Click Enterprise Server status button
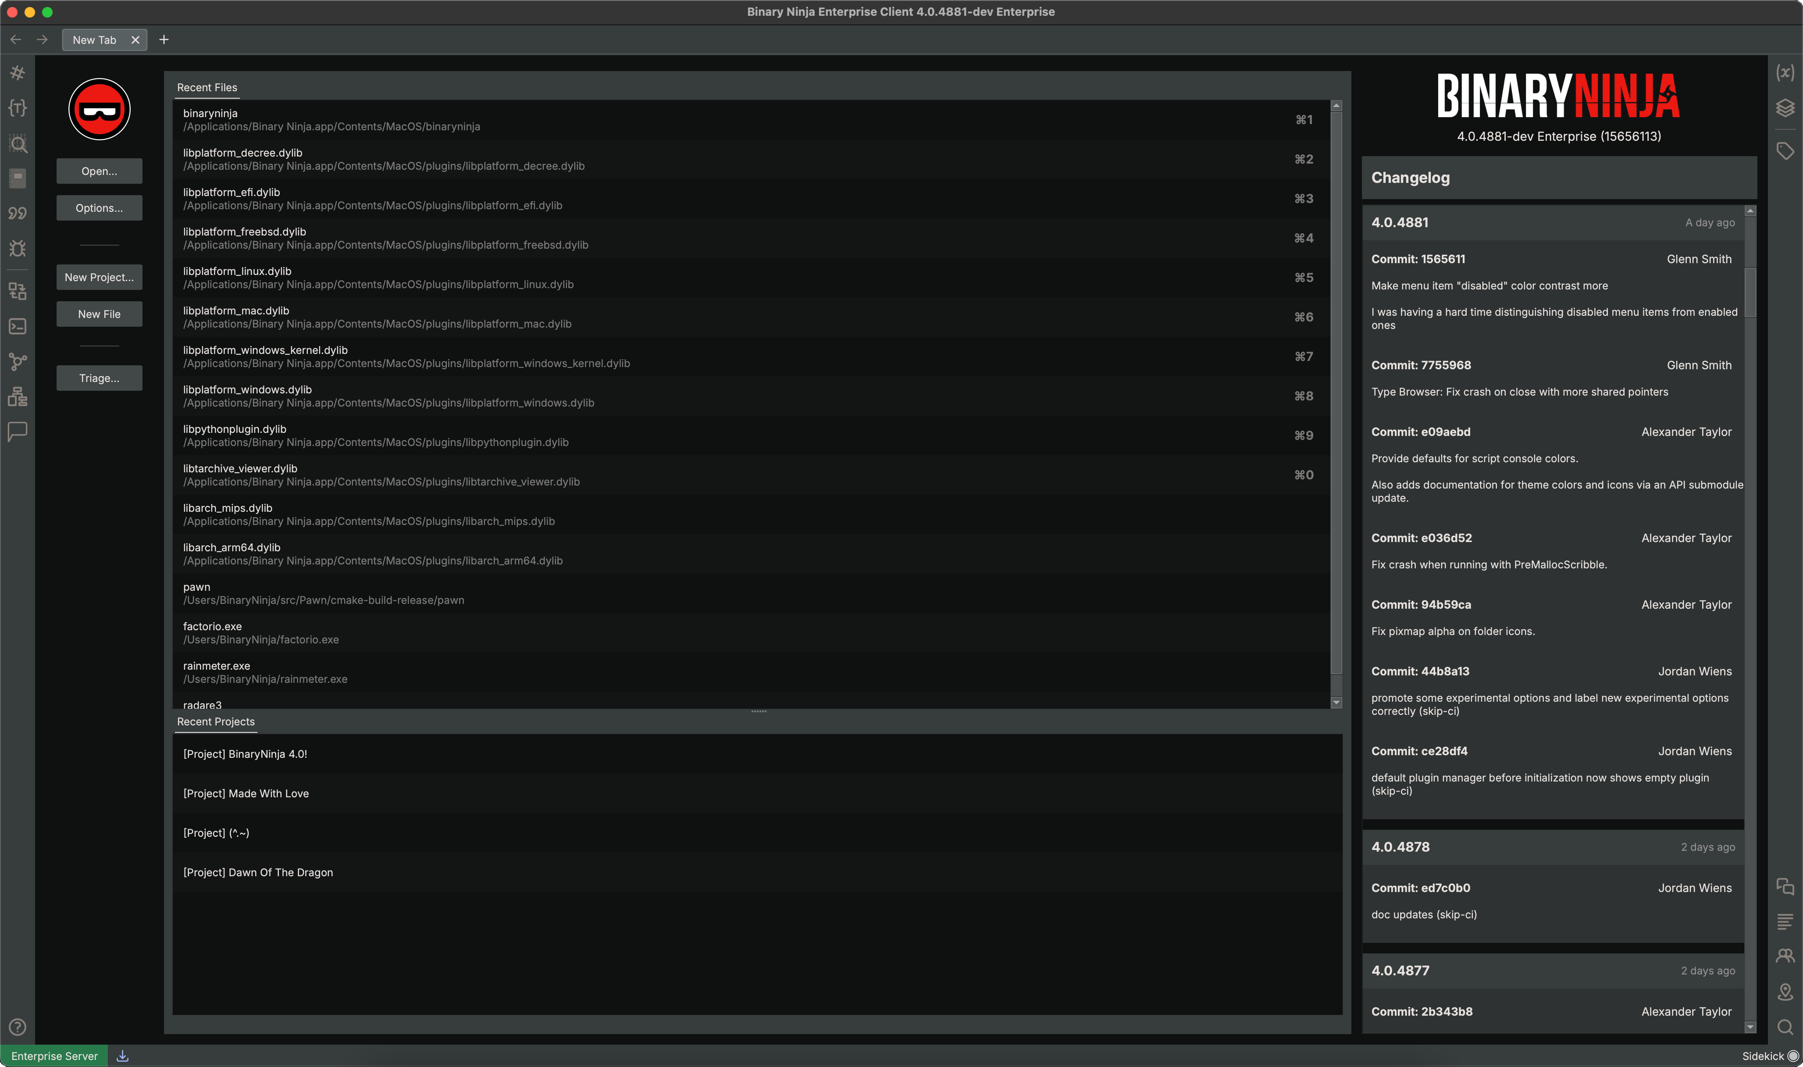Screen dimensions: 1803x1067 click(54, 1056)
